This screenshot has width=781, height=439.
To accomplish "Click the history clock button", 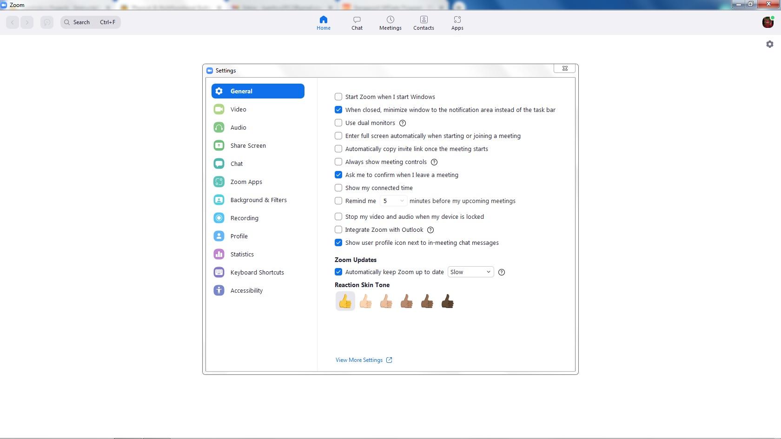I will [47, 22].
